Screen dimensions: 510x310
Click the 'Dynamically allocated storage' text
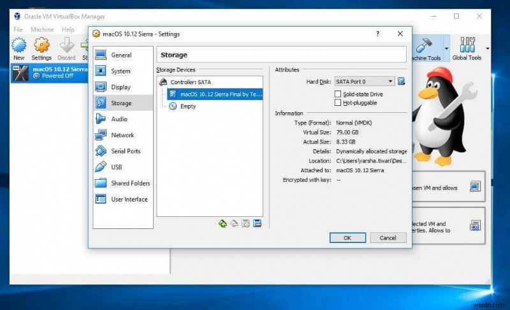pos(372,151)
